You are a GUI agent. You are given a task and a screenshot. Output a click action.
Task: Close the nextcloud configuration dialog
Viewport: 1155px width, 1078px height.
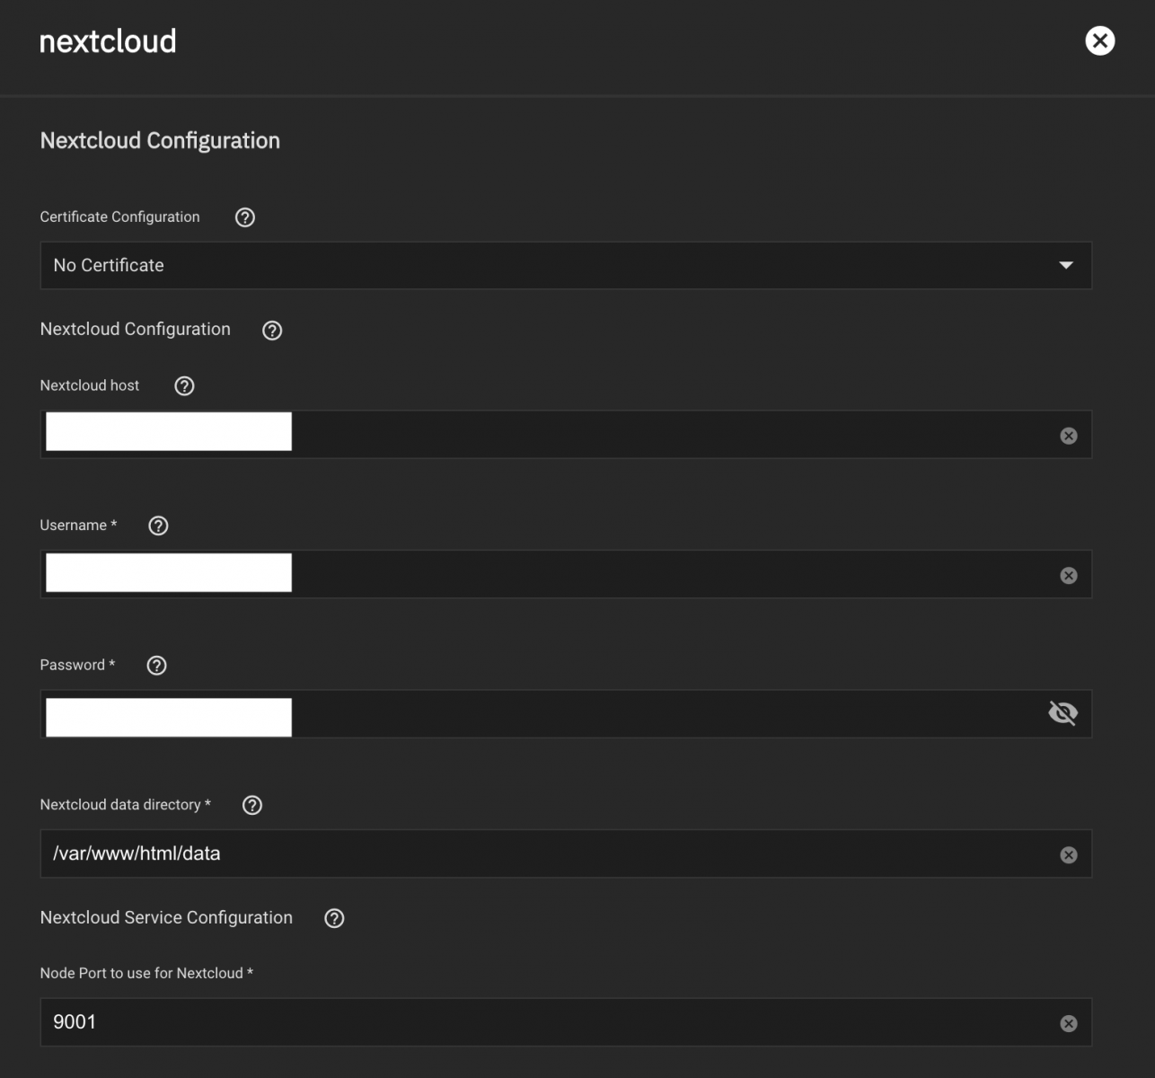[x=1099, y=41]
